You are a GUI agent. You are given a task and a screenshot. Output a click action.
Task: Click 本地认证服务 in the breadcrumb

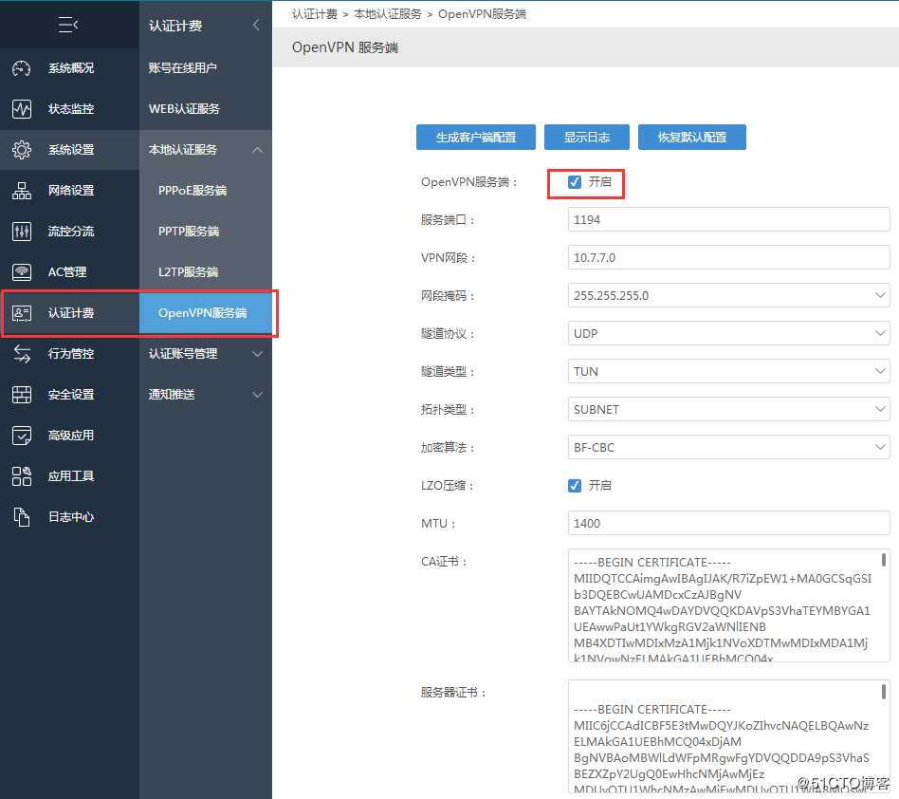pyautogui.click(x=388, y=14)
